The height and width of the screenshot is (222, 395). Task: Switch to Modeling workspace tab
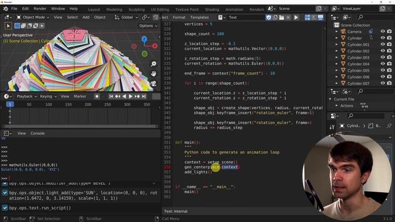[114, 9]
